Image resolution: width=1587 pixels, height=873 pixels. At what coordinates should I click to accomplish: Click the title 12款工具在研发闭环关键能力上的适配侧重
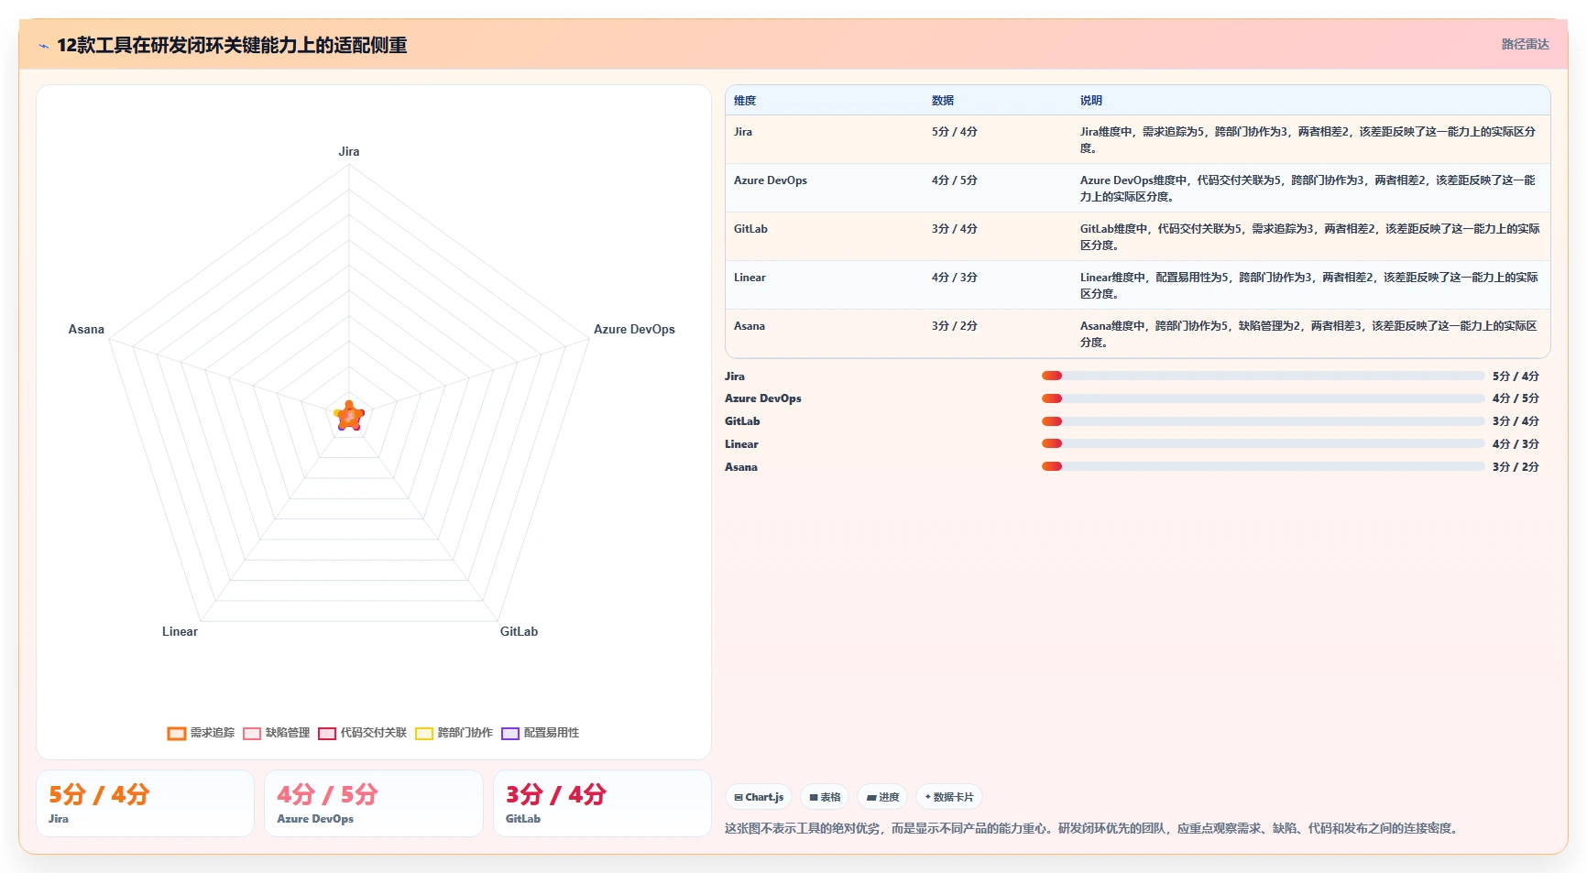tap(232, 45)
